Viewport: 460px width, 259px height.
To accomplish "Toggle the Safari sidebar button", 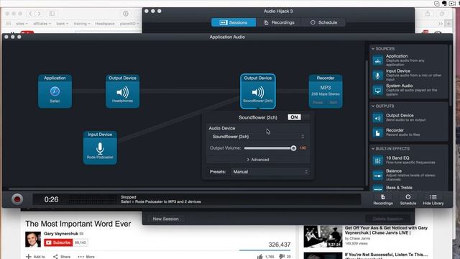I will tap(52, 14).
